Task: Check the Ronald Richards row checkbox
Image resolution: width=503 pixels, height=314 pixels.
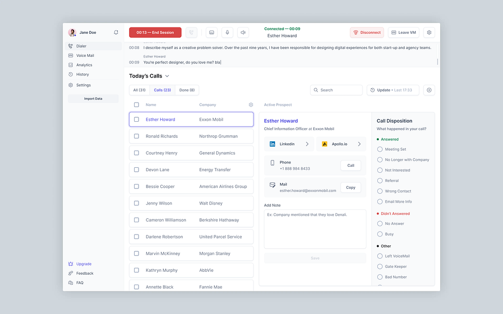Action: click(x=137, y=136)
